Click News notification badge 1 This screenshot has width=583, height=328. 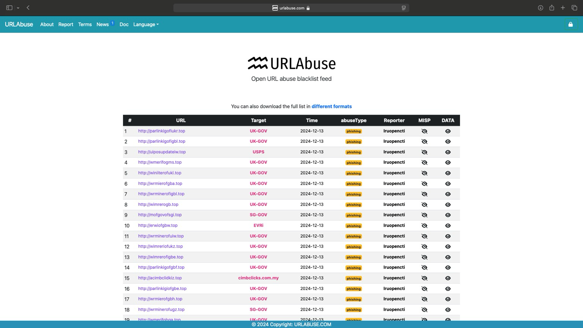pos(112,23)
